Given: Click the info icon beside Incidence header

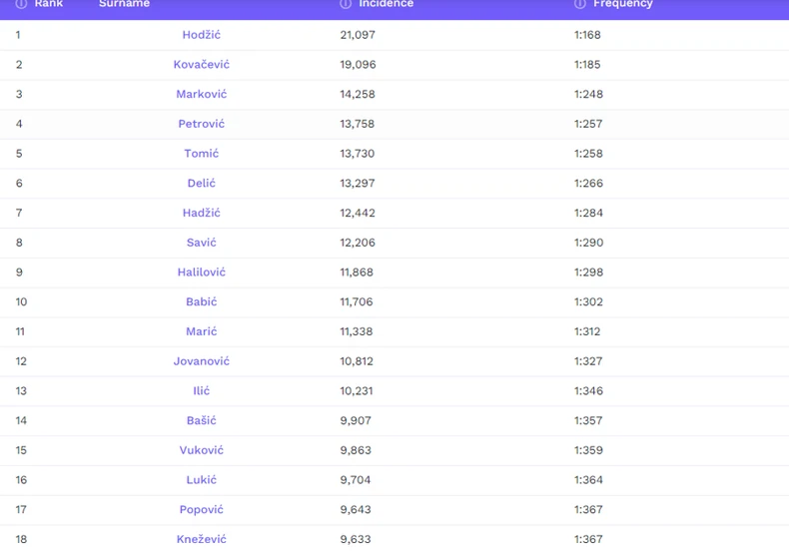Looking at the screenshot, I should click(346, 4).
